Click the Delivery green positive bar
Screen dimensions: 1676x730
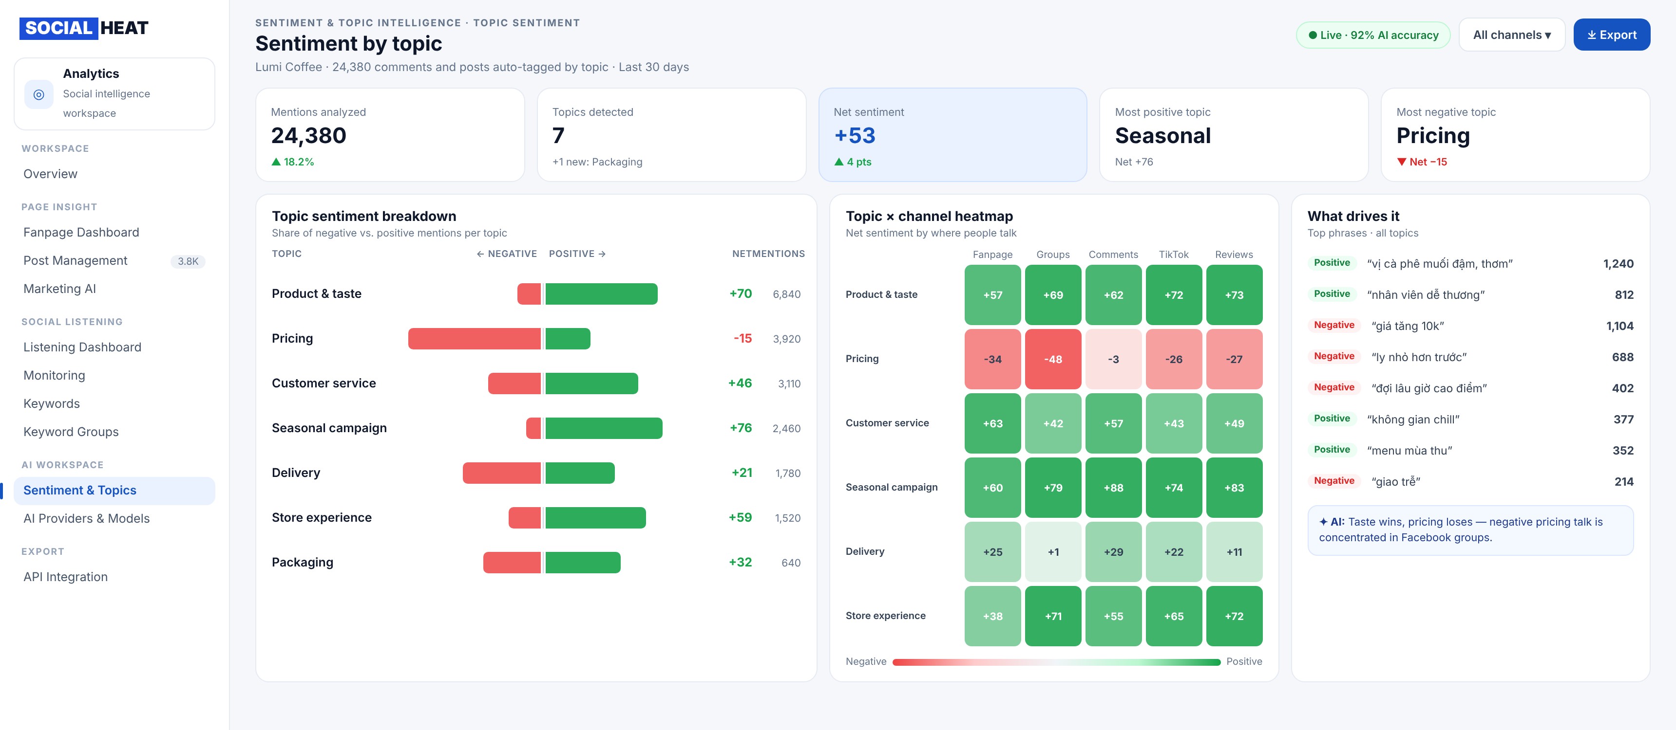pos(580,473)
